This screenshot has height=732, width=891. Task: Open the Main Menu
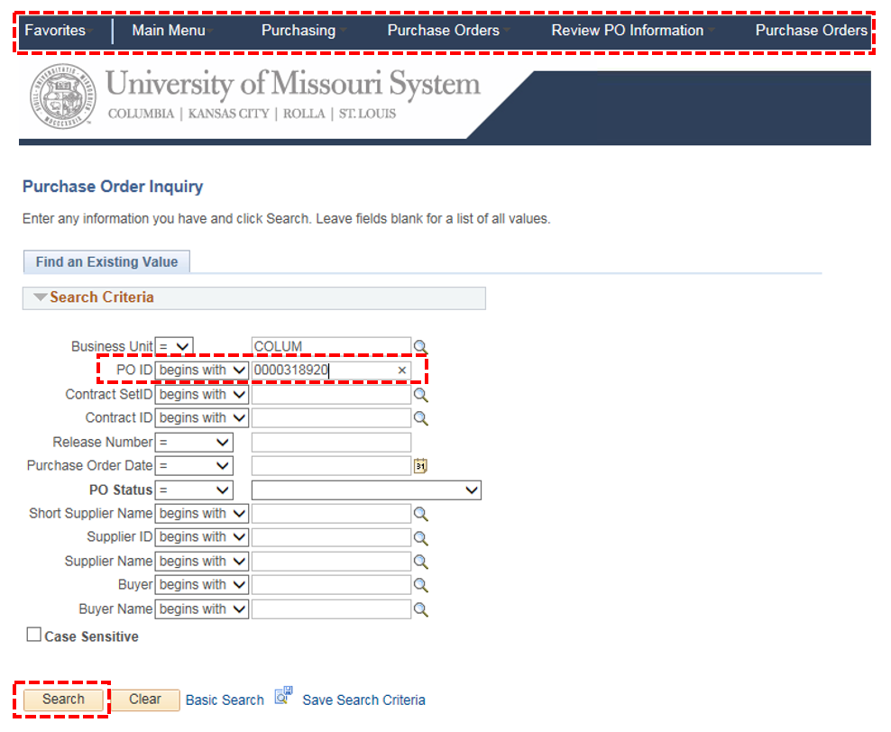[172, 30]
